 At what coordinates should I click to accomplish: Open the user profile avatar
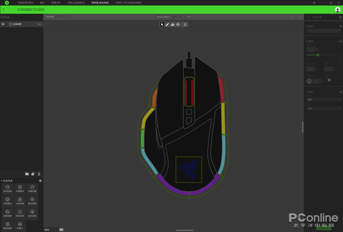click(x=338, y=10)
